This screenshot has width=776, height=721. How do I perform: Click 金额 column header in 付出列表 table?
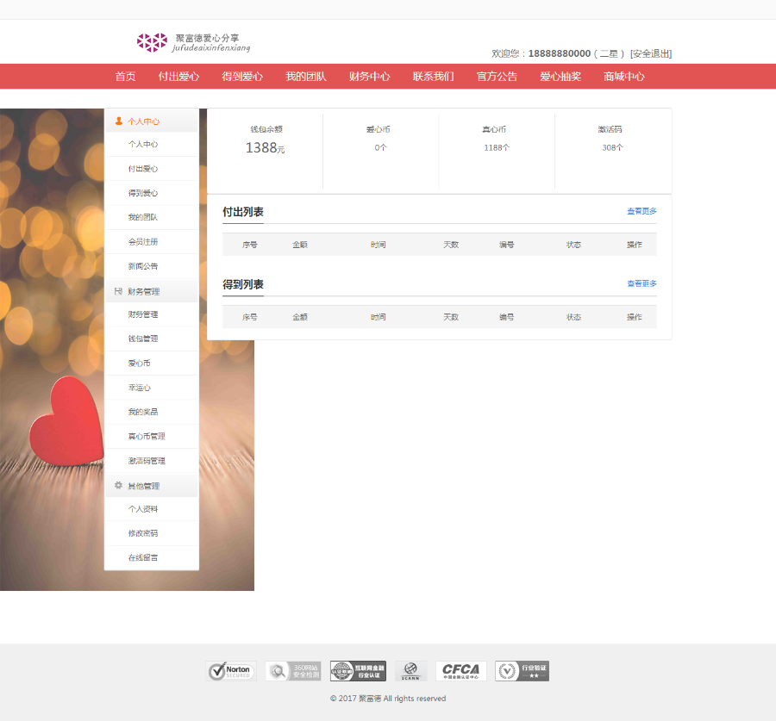(300, 245)
